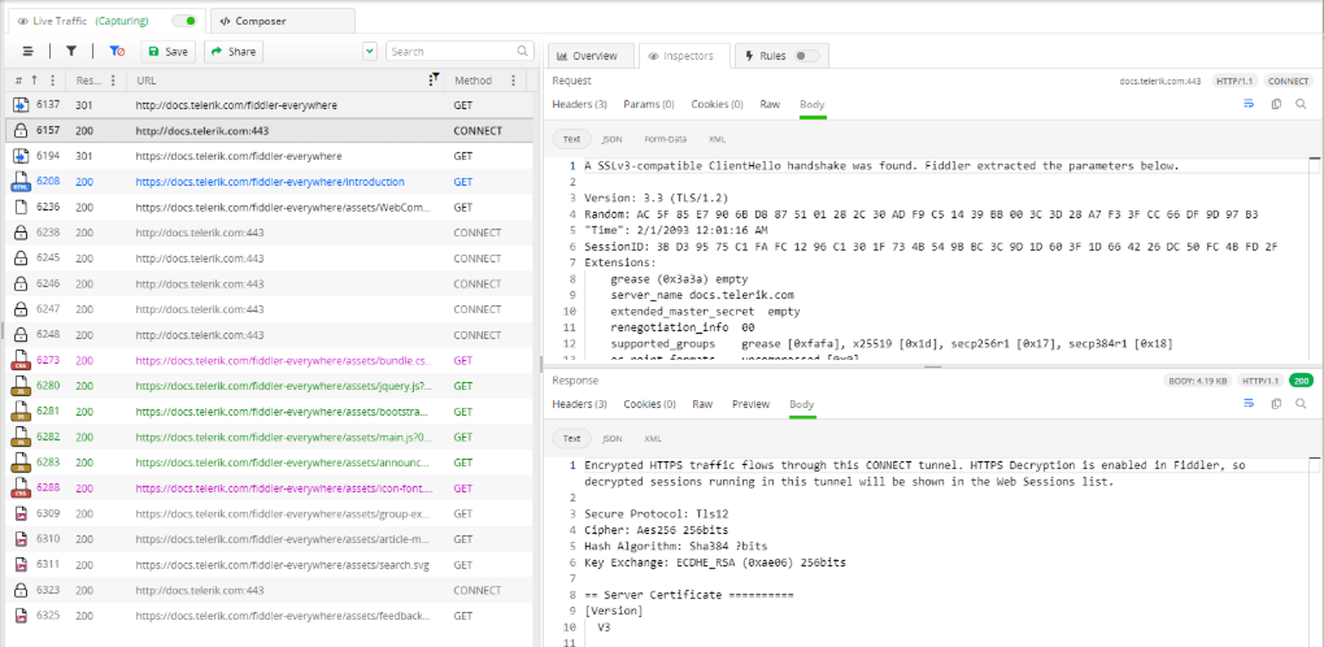The height and width of the screenshot is (647, 1324).
Task: Disable the Live Traffic capturing toggle
Action: 184,20
